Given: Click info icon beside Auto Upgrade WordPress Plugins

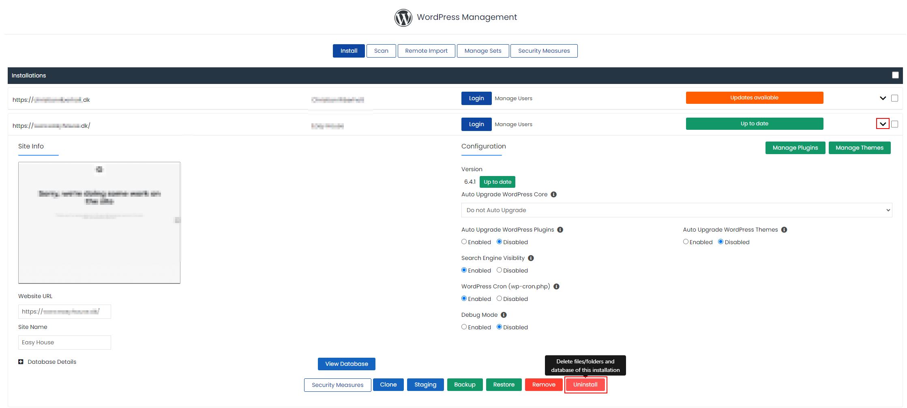Looking at the screenshot, I should pyautogui.click(x=560, y=230).
